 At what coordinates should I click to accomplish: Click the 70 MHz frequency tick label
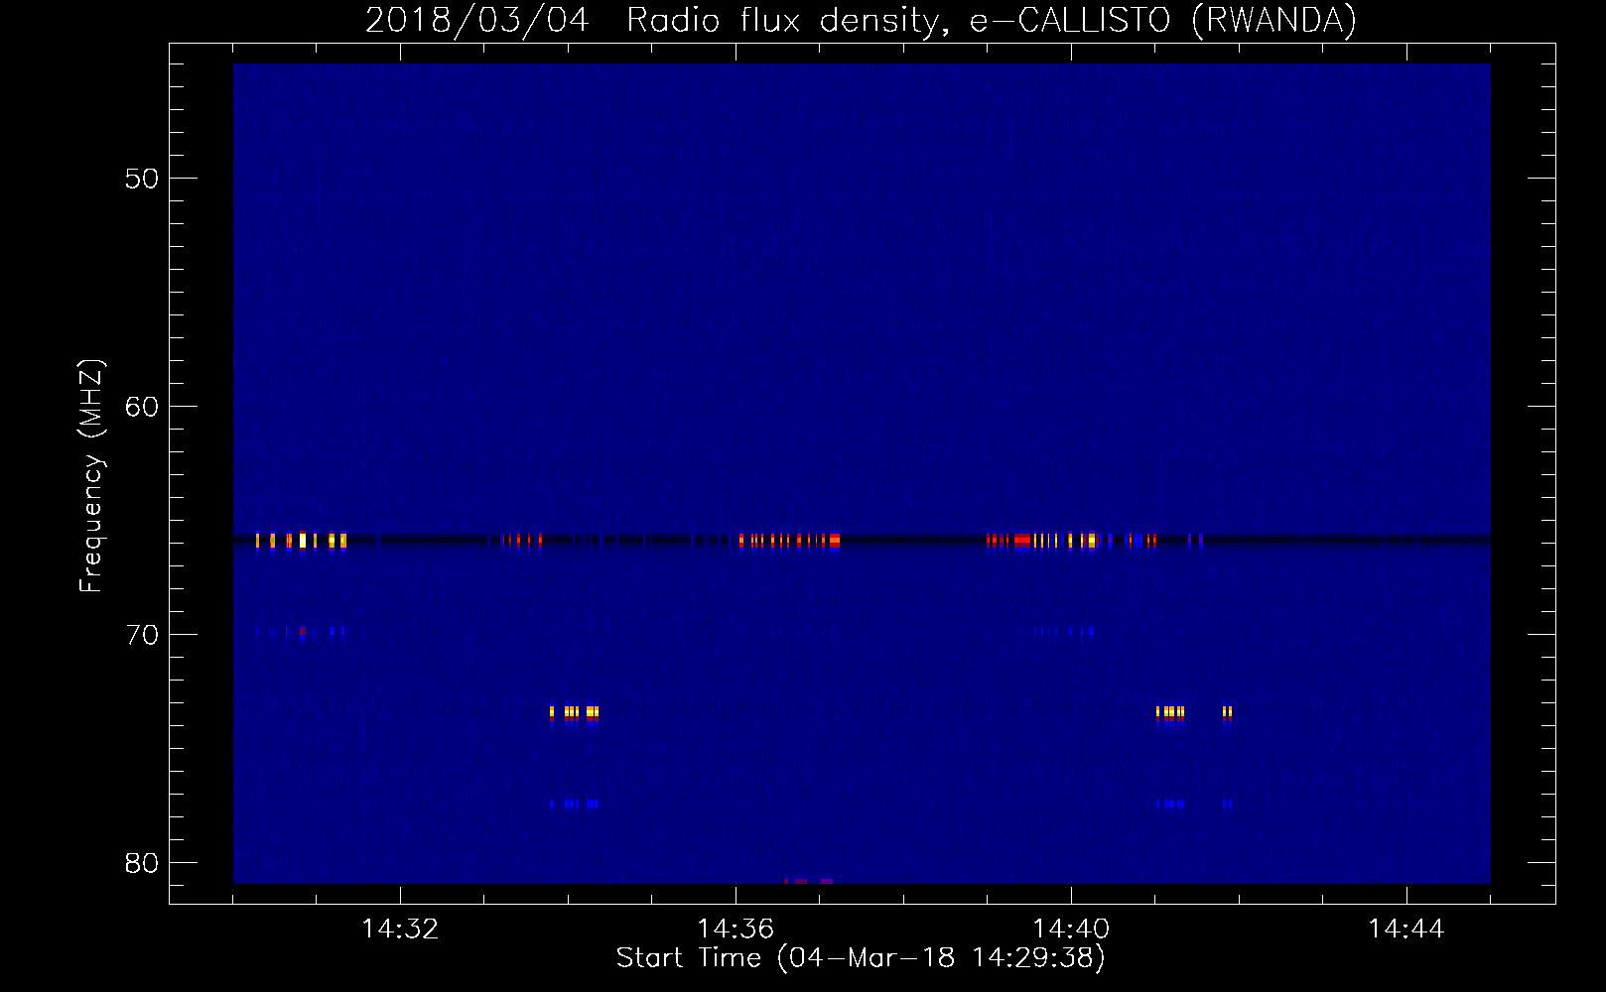[142, 636]
